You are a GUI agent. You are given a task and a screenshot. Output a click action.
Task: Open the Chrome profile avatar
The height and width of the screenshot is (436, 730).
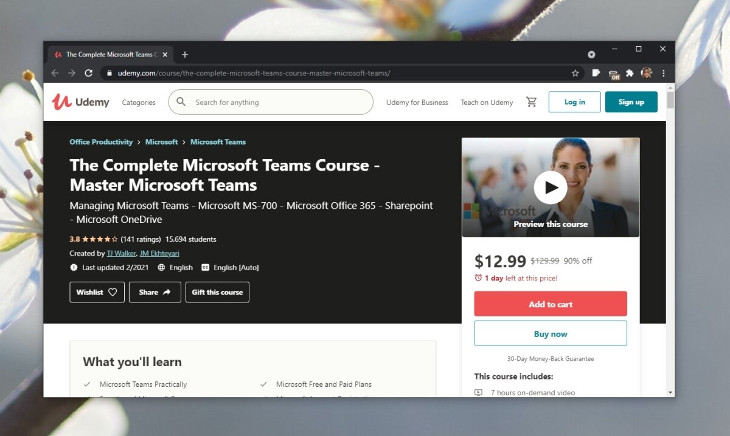[x=647, y=72]
